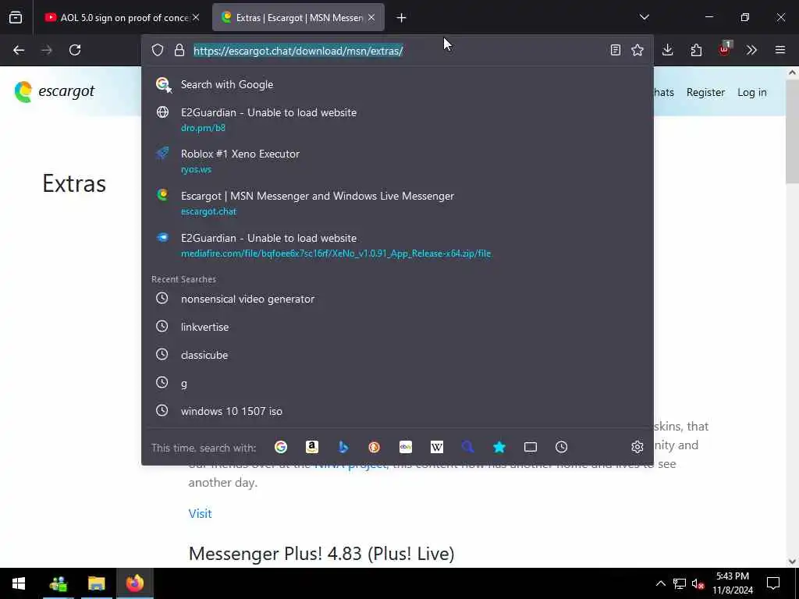Open the uBlock Origin extension icon
The width and height of the screenshot is (799, 599).
725,50
